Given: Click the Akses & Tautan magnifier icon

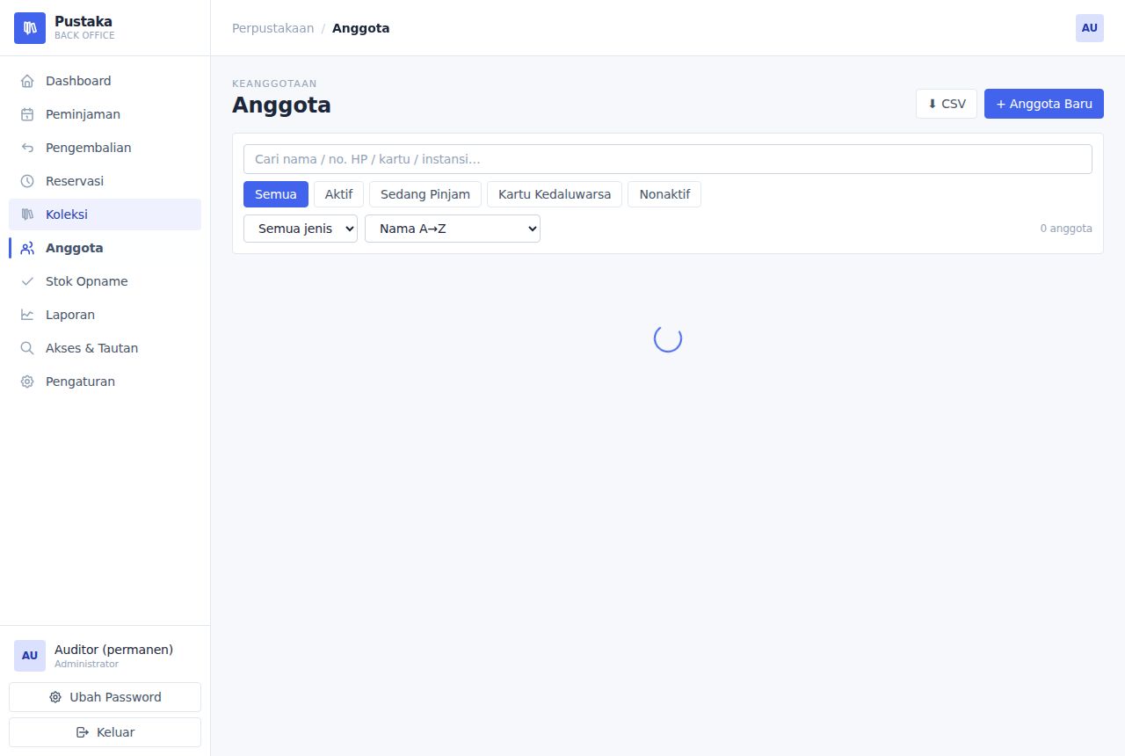Looking at the screenshot, I should pyautogui.click(x=27, y=348).
